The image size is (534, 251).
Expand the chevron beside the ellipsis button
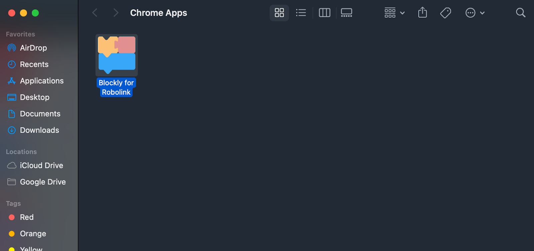click(482, 13)
